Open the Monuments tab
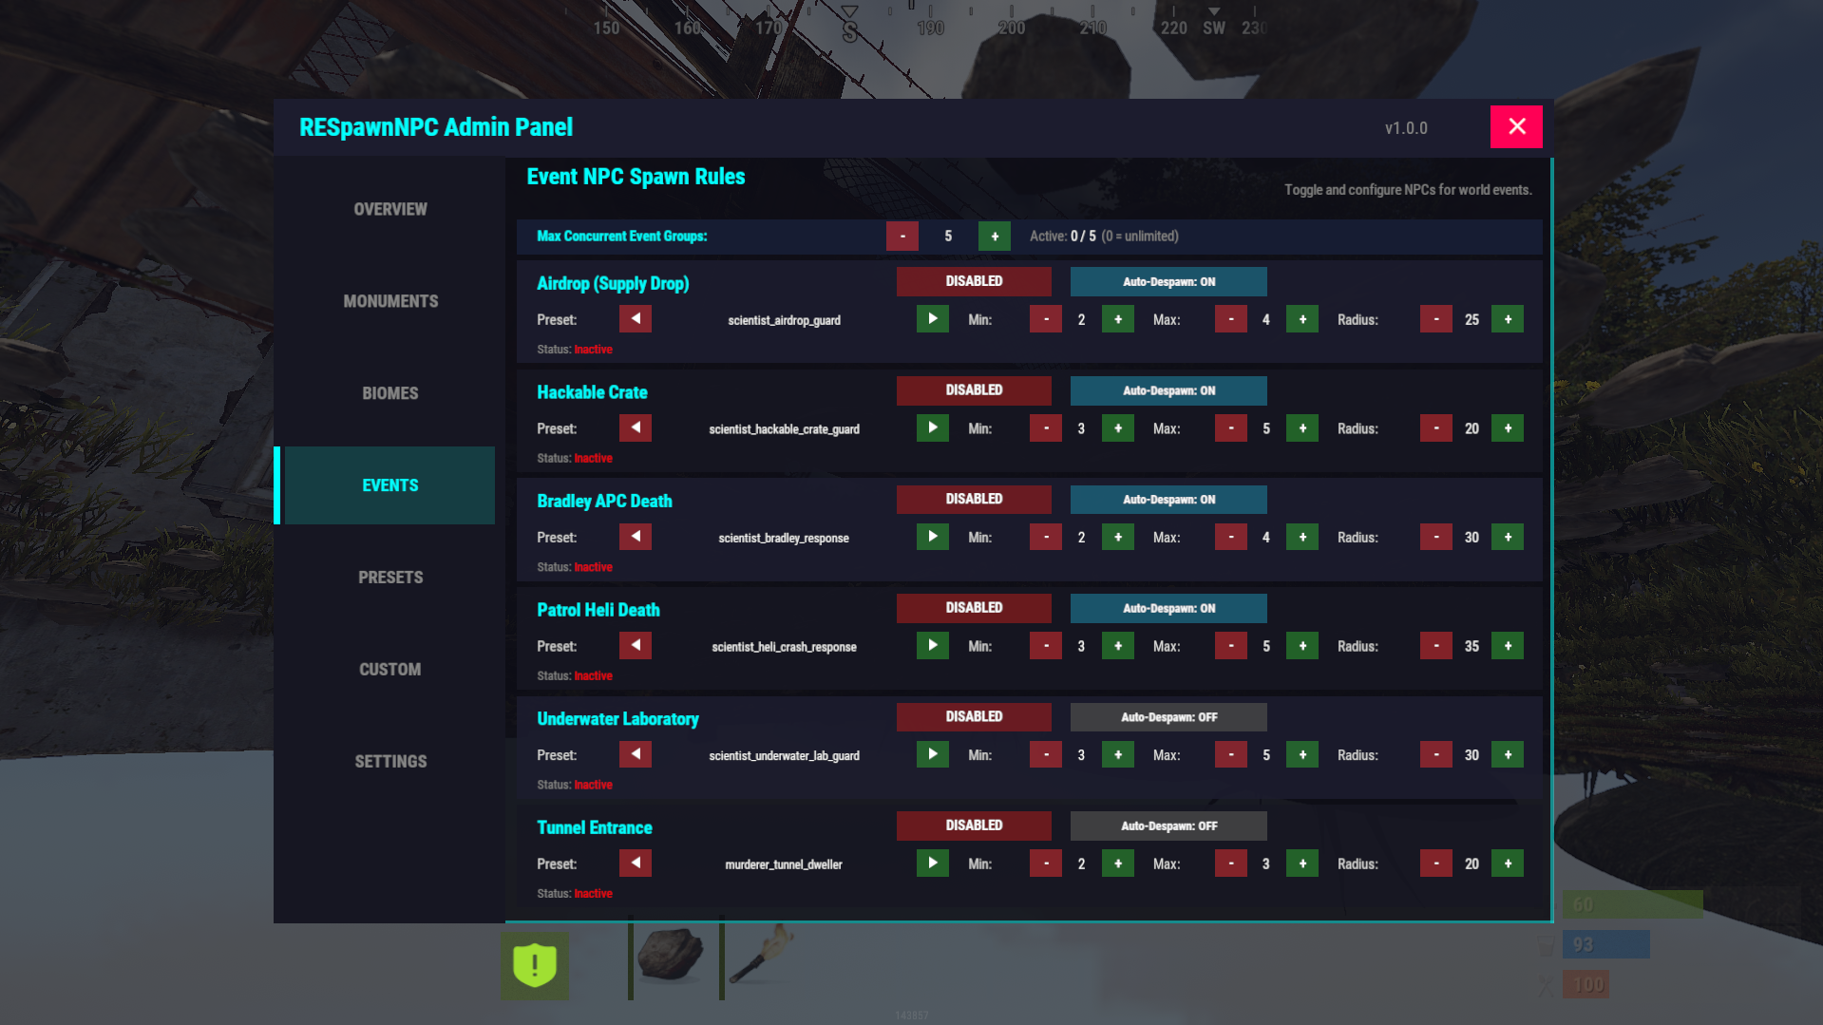This screenshot has width=1823, height=1025. tap(390, 301)
